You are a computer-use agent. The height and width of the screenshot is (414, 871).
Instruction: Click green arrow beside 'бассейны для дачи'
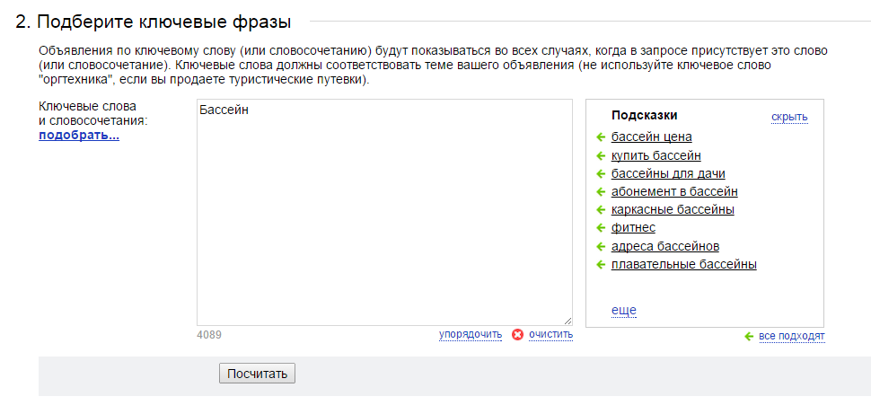[x=600, y=174]
